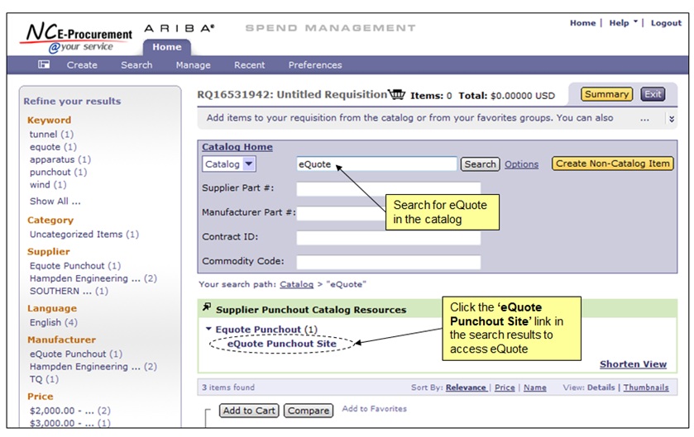
Task: Open the Help dropdown menu
Action: tap(623, 23)
